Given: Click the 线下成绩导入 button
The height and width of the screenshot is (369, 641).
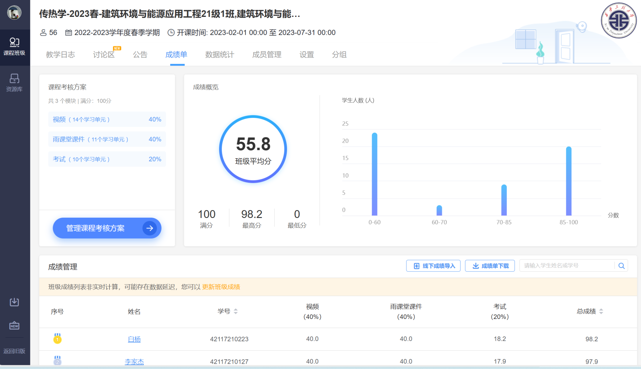Looking at the screenshot, I should pos(433,266).
